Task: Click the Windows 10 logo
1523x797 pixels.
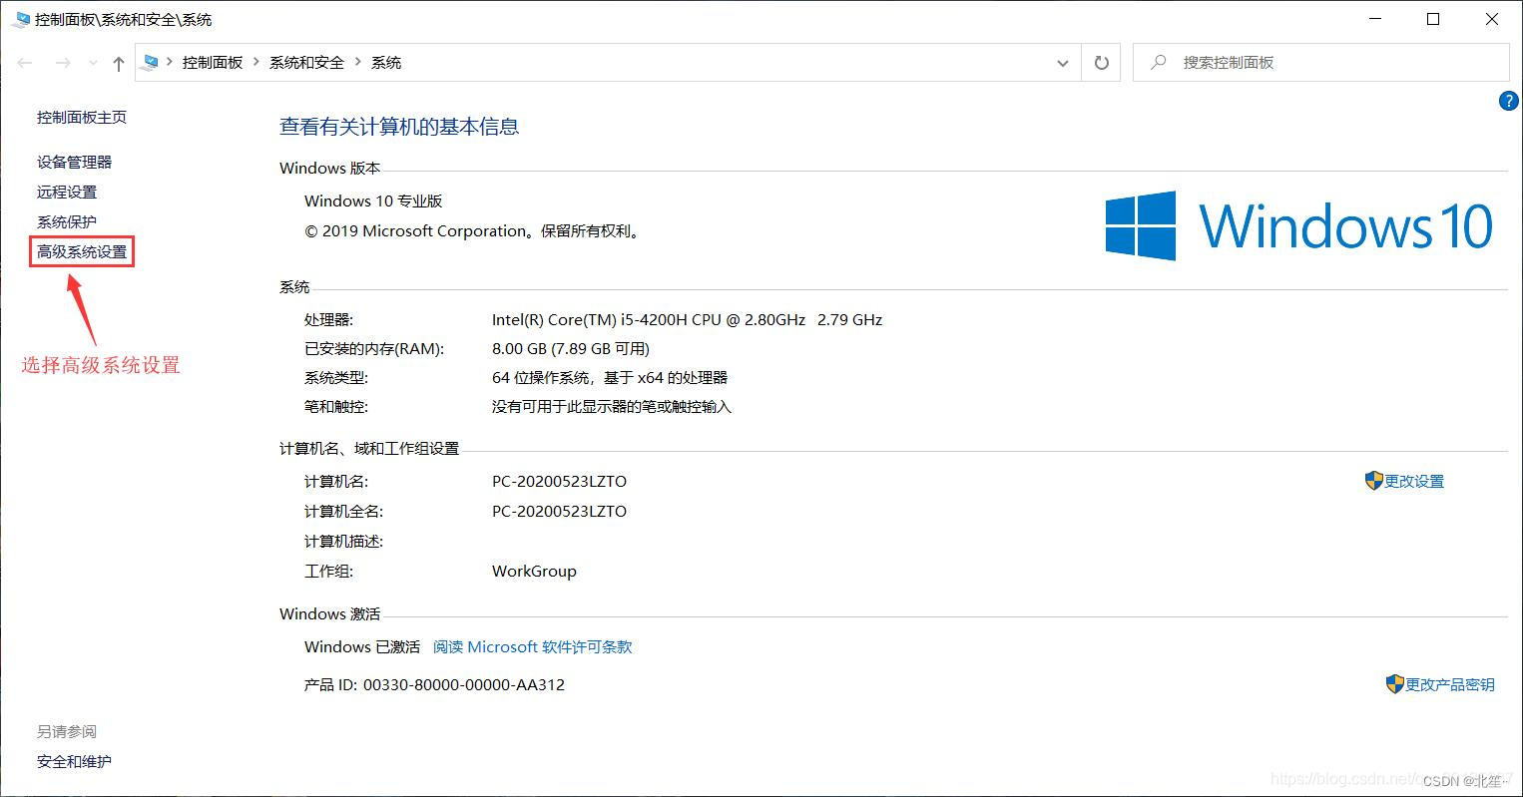Action: (1299, 226)
